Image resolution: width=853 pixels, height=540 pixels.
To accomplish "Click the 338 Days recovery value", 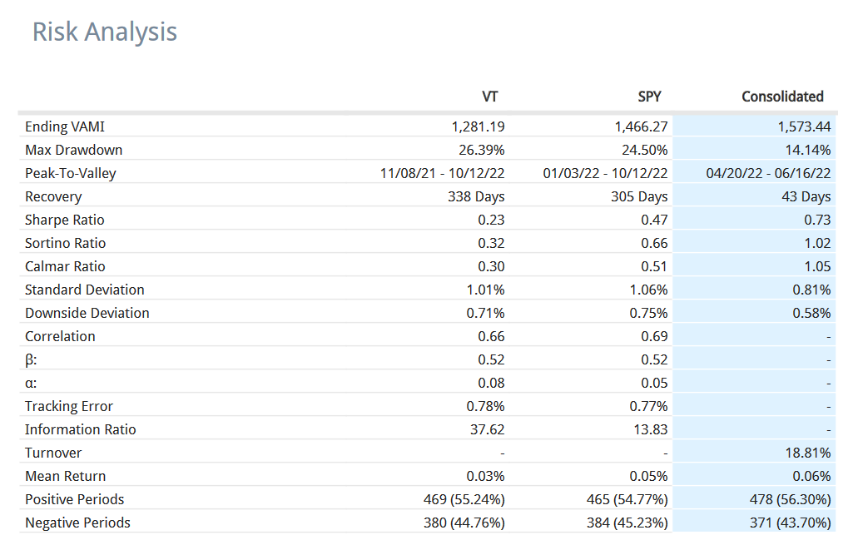I will pyautogui.click(x=476, y=197).
